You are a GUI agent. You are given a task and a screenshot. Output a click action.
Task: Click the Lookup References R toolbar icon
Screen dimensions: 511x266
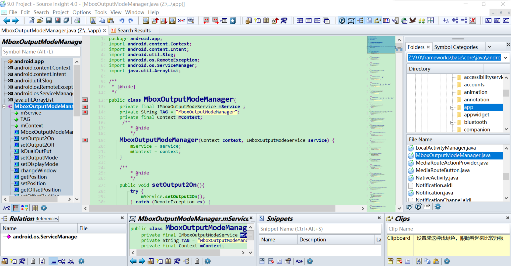tap(284, 20)
